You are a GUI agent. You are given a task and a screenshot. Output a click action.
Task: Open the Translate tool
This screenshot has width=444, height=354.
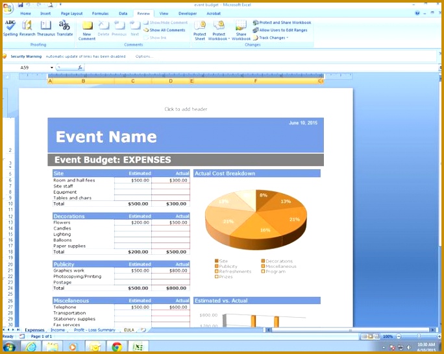tap(64, 29)
